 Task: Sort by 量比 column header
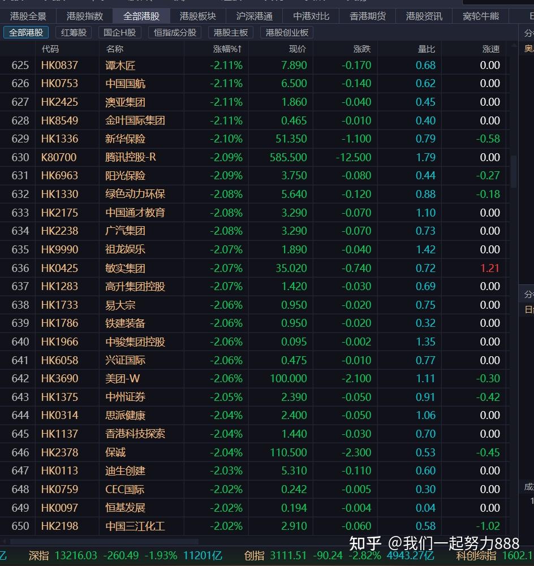[x=426, y=49]
